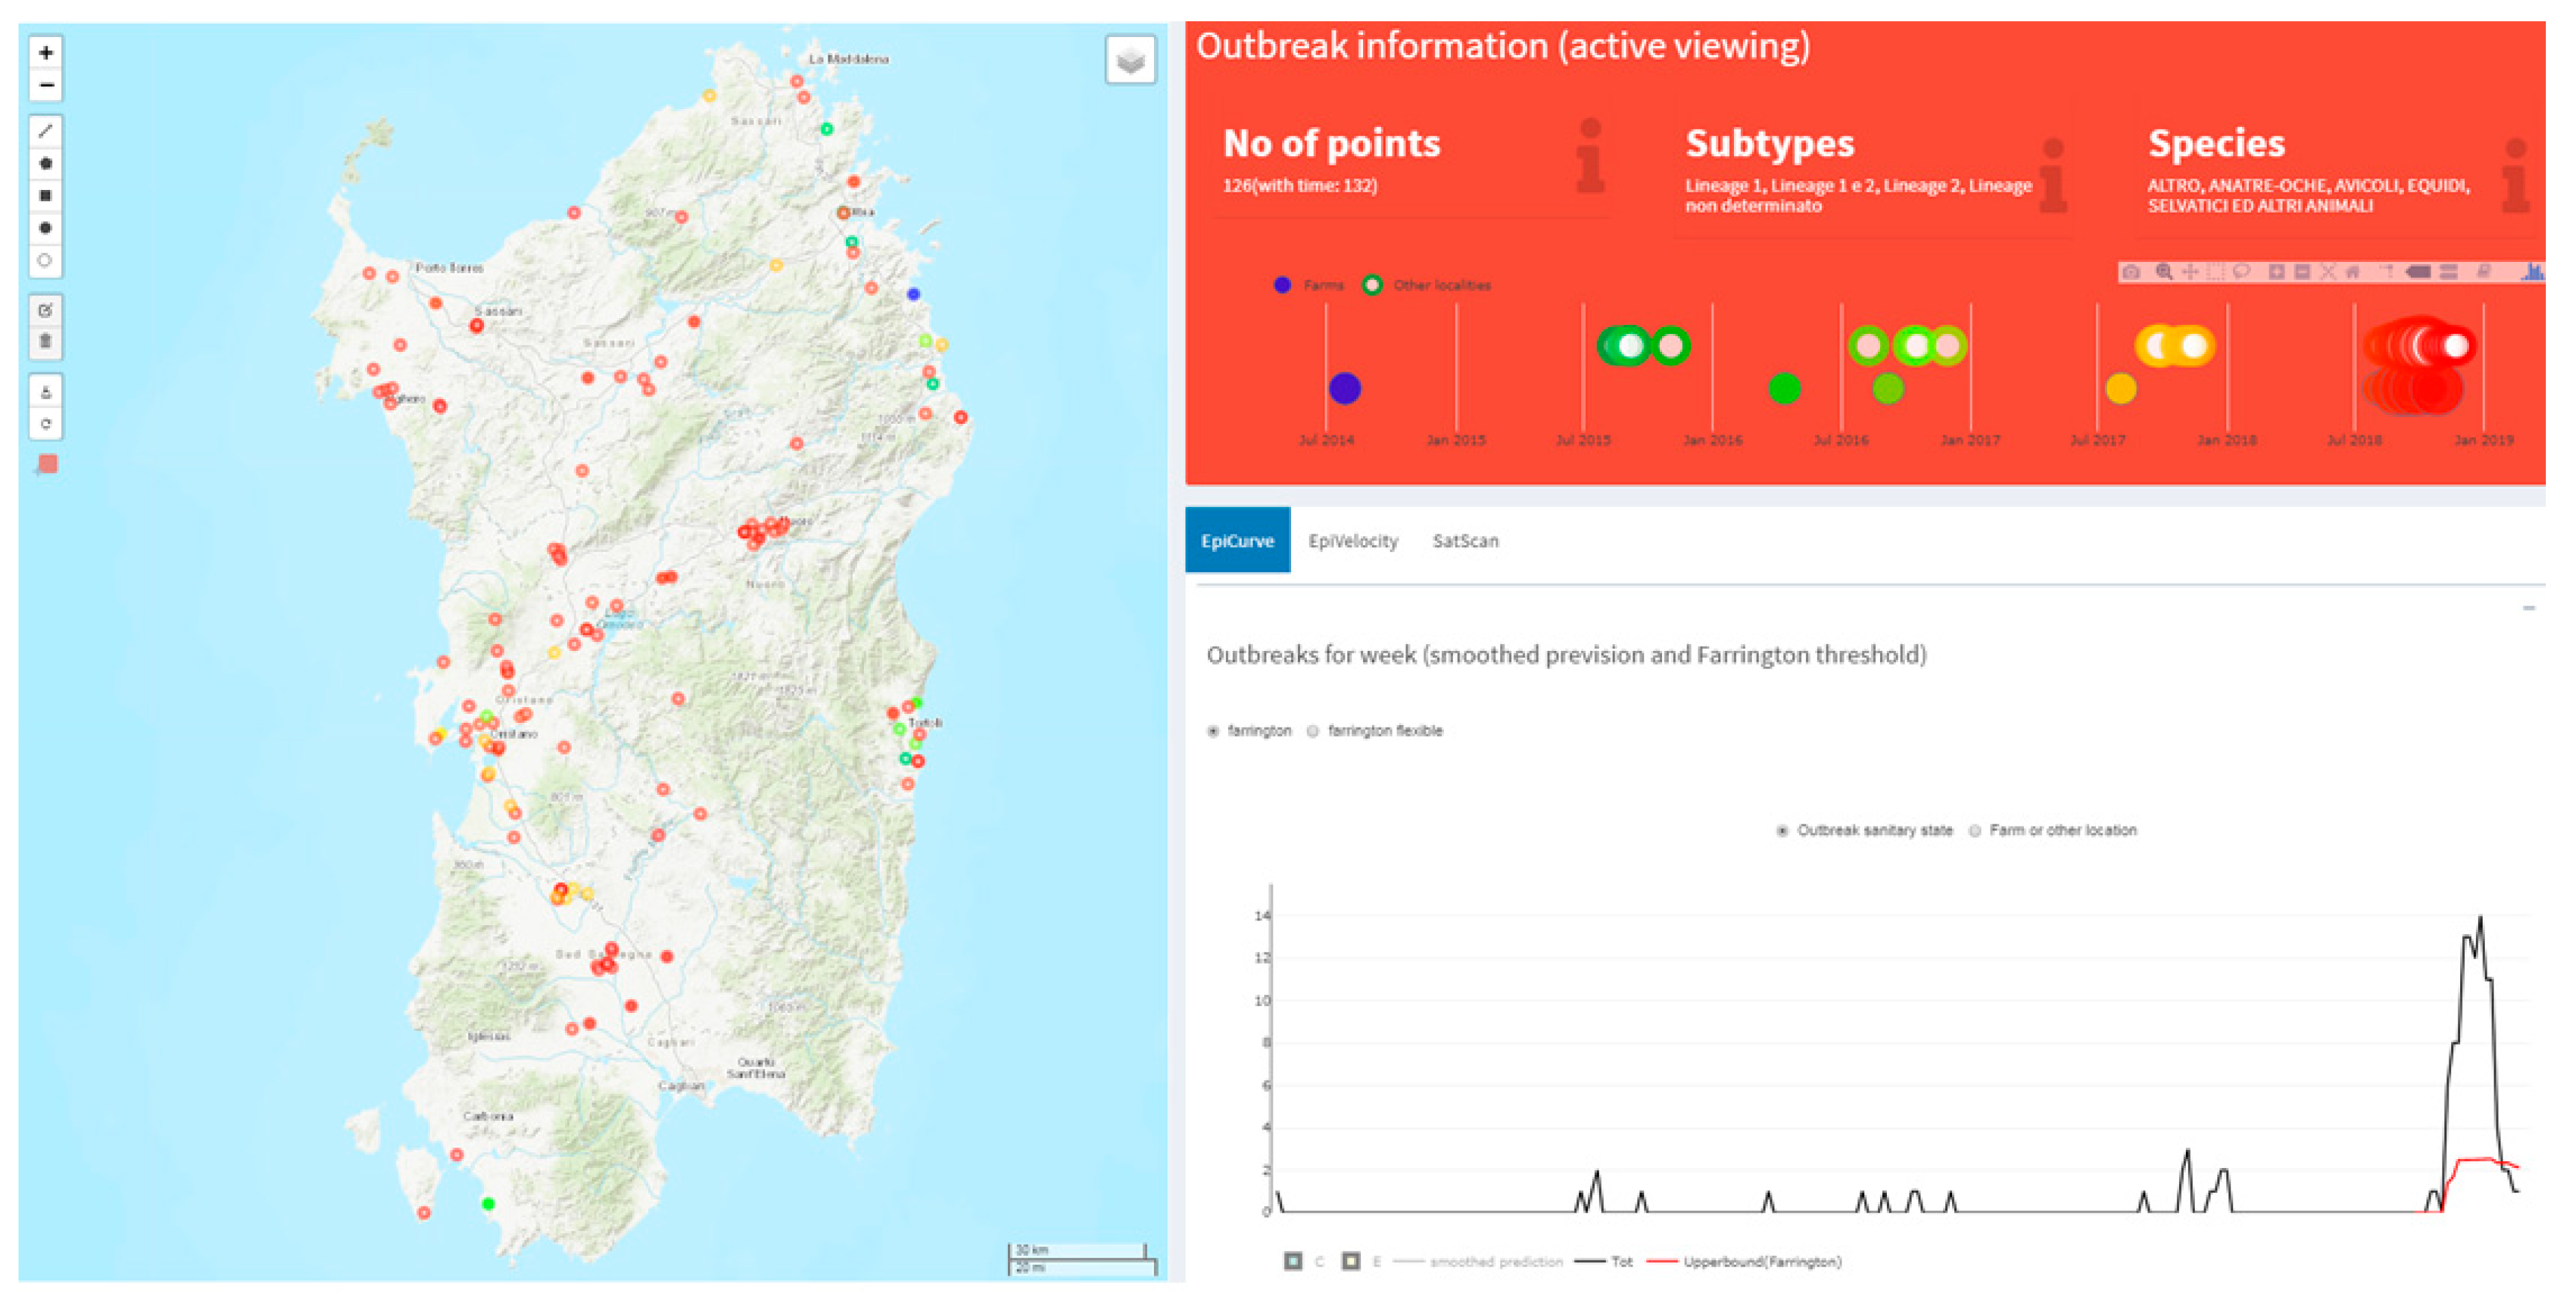This screenshot has height=1312, width=2576.
Task: Click the plot zoom magnifier icon
Action: [2164, 272]
